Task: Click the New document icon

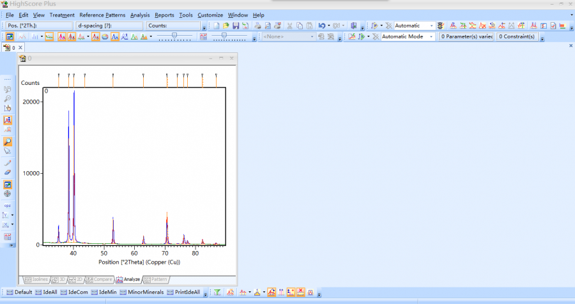Action: pos(216,26)
